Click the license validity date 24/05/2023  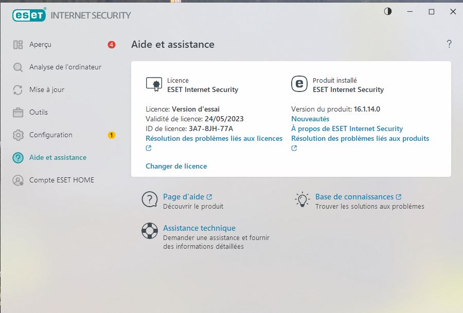click(x=224, y=119)
